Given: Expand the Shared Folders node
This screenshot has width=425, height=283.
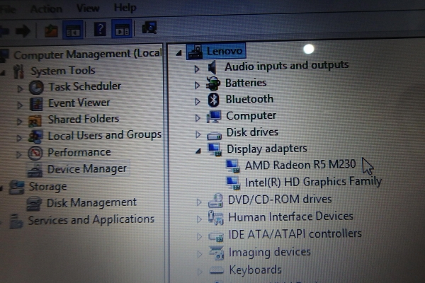Looking at the screenshot, I should tap(19, 122).
